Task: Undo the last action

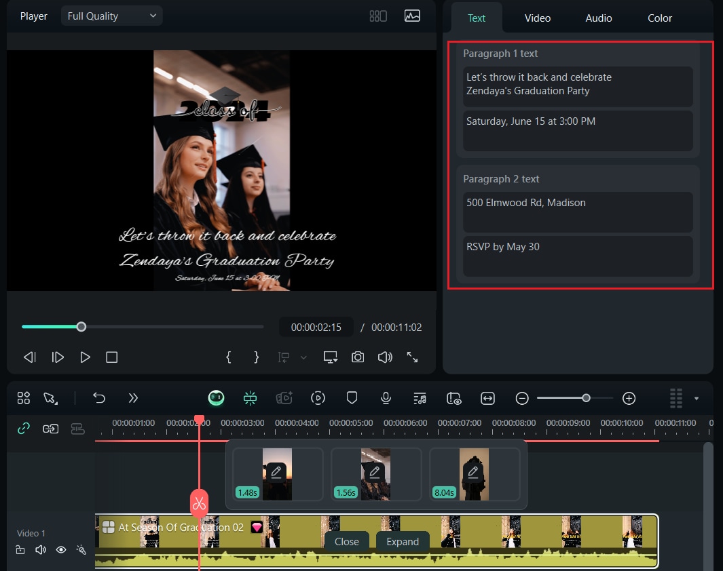Action: (x=99, y=398)
